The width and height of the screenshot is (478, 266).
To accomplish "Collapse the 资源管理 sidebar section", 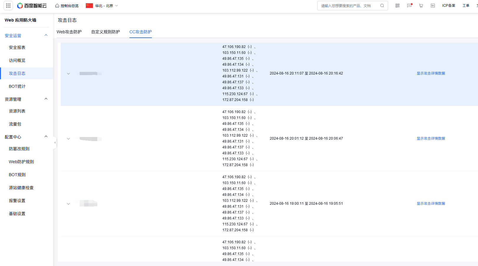I will point(46,99).
